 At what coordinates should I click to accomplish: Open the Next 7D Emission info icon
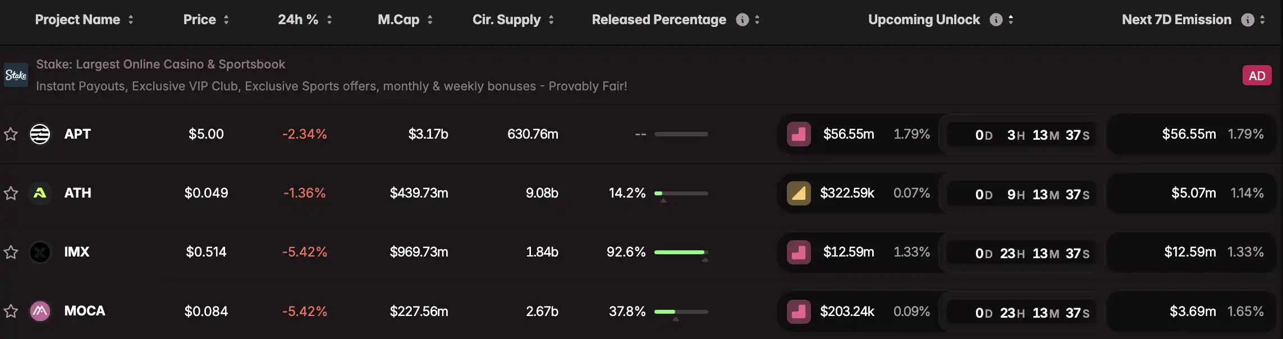pyautogui.click(x=1247, y=20)
